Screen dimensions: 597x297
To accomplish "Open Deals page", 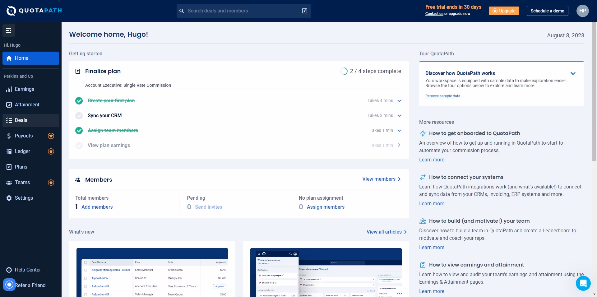I will tap(31, 120).
